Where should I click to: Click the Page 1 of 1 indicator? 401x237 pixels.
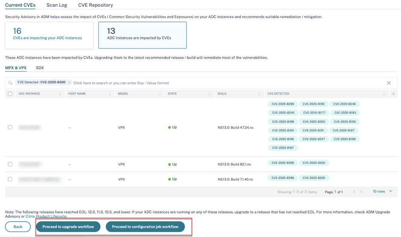[x=334, y=192]
